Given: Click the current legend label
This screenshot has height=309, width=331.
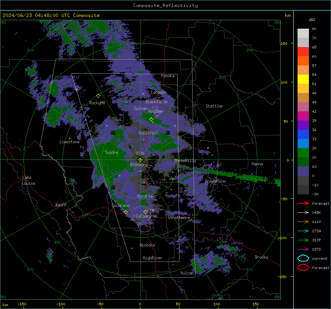Looking at the screenshot, I should tap(320, 259).
